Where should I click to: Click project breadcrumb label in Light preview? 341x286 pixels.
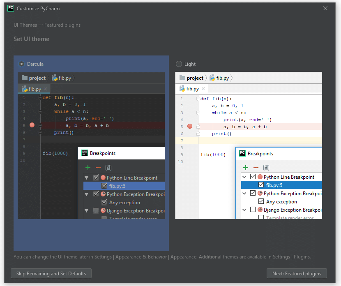195,78
